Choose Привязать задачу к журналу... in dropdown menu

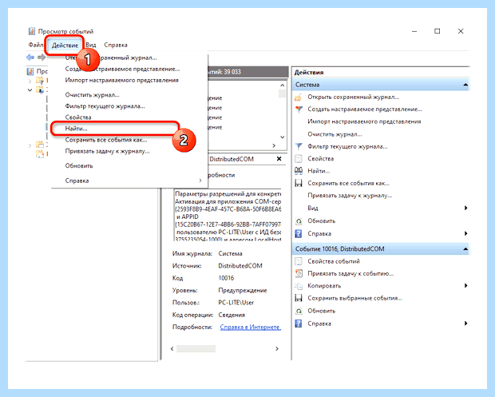[x=129, y=151]
